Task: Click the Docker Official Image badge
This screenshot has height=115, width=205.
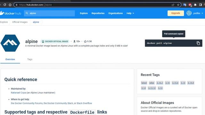Action: pos(55,41)
